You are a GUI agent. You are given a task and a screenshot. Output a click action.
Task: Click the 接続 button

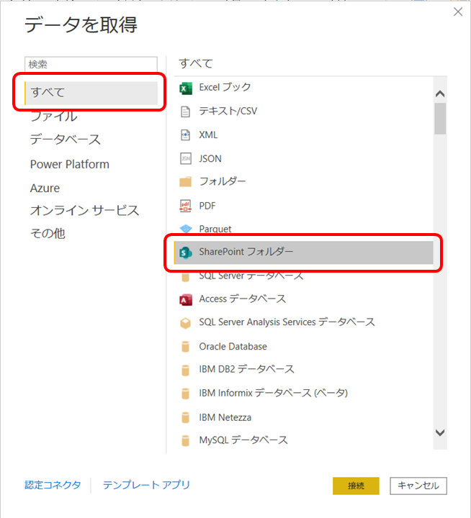[356, 486]
